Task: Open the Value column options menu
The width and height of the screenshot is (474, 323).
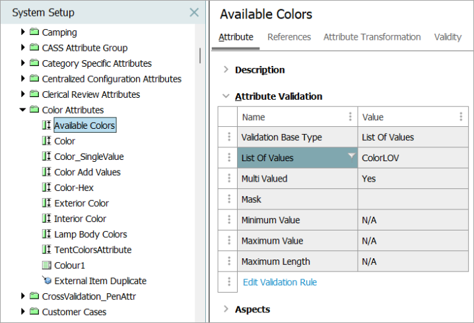Action: tap(461, 116)
